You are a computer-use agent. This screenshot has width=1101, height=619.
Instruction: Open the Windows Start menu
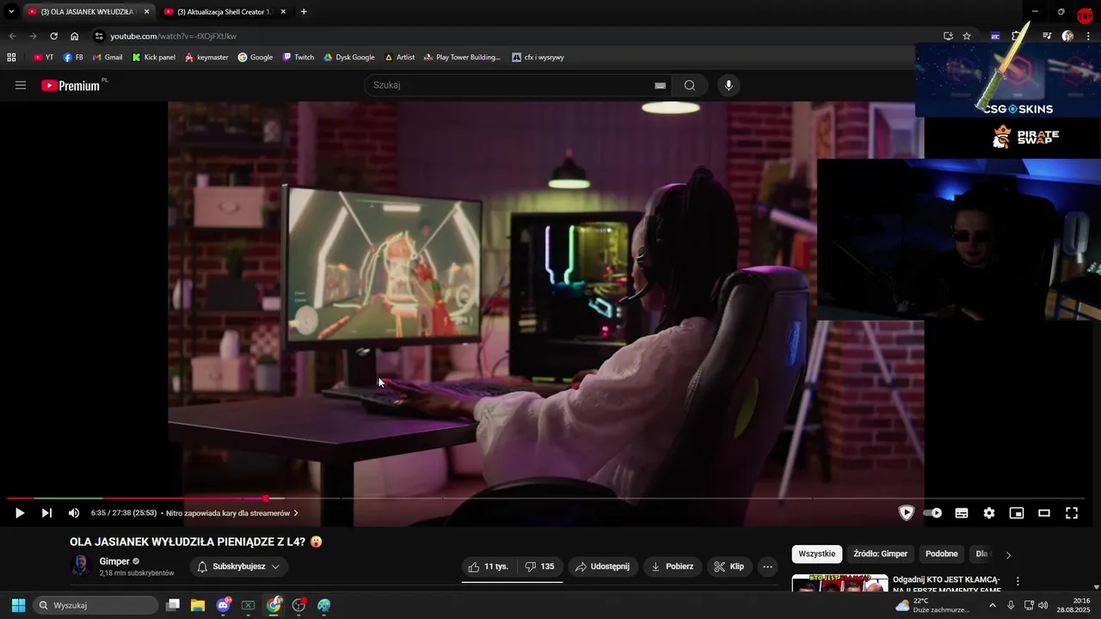[18, 605]
